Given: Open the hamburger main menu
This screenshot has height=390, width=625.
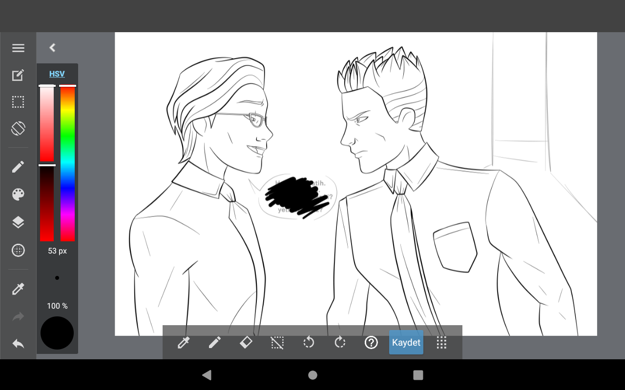Looking at the screenshot, I should [18, 48].
